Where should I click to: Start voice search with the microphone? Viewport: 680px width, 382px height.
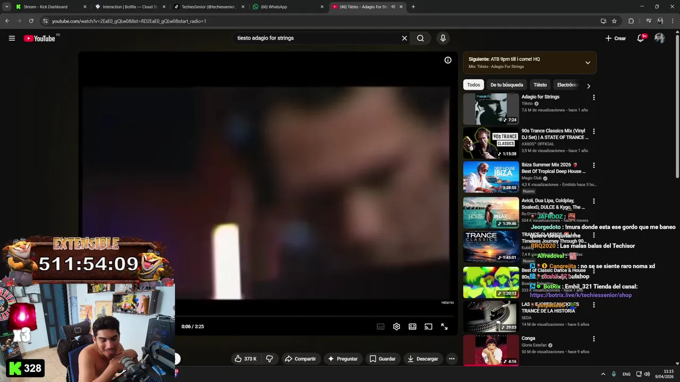(443, 38)
